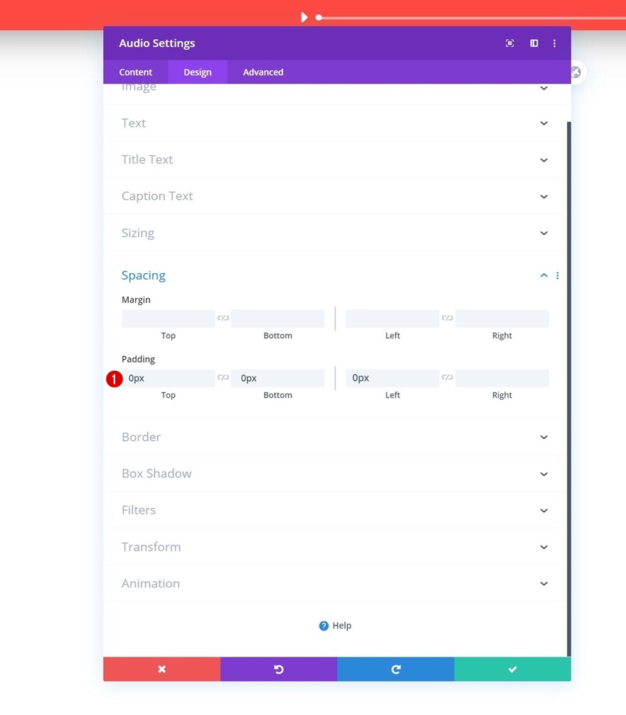Viewport: 626px width, 715px height.
Task: Click the audio progress slider handle
Action: (x=319, y=18)
